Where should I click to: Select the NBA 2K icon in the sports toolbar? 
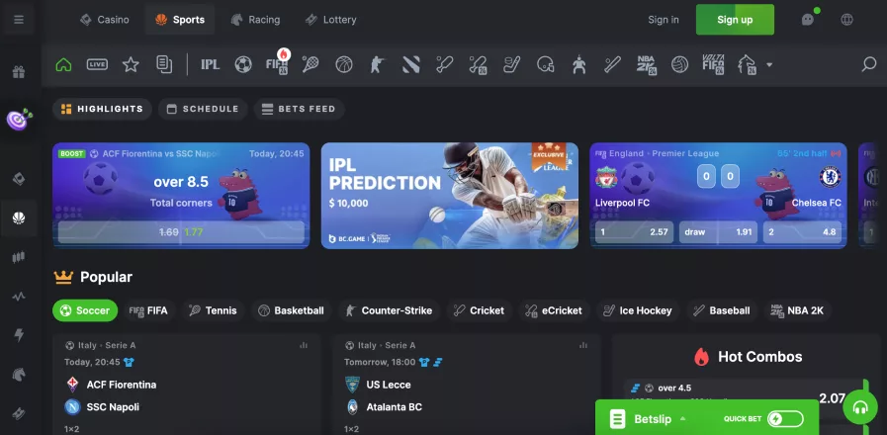point(646,65)
